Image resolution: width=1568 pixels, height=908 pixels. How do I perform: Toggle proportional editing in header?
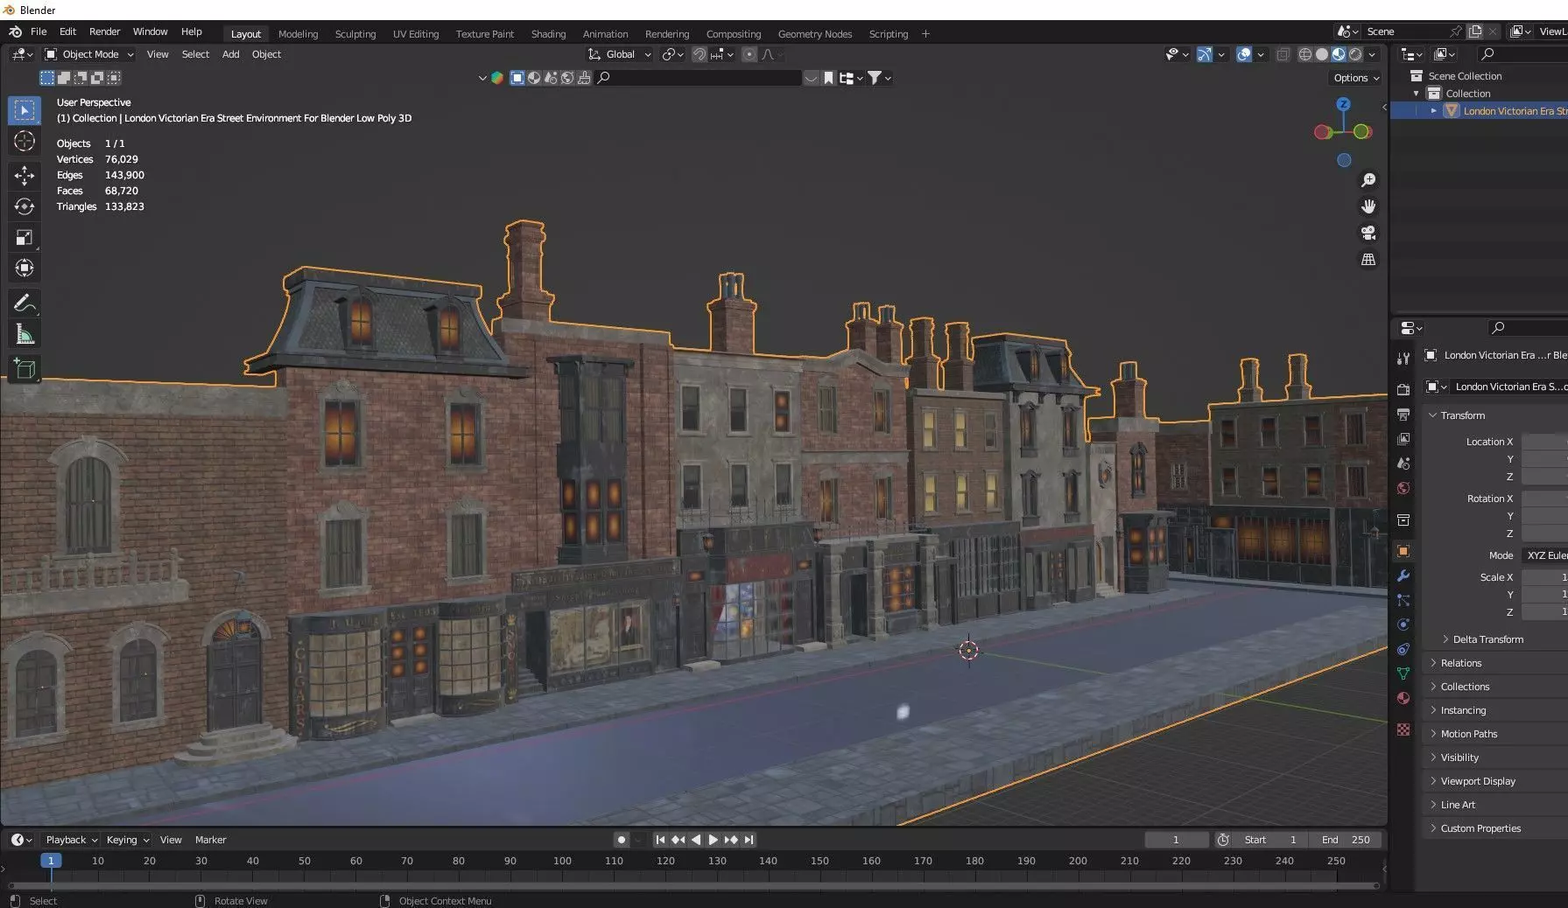749,54
